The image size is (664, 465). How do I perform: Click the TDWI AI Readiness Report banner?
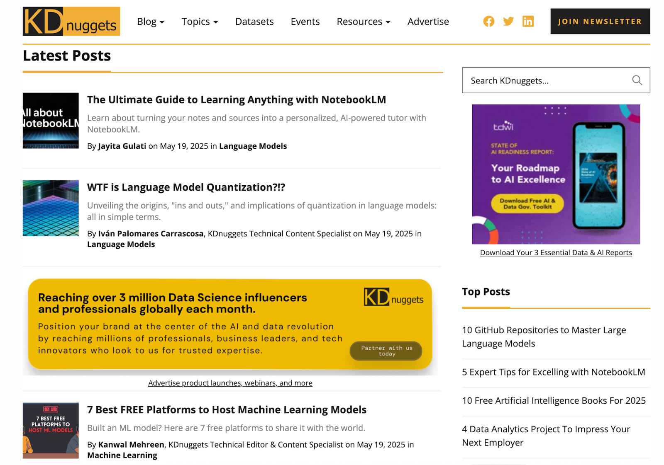(556, 174)
